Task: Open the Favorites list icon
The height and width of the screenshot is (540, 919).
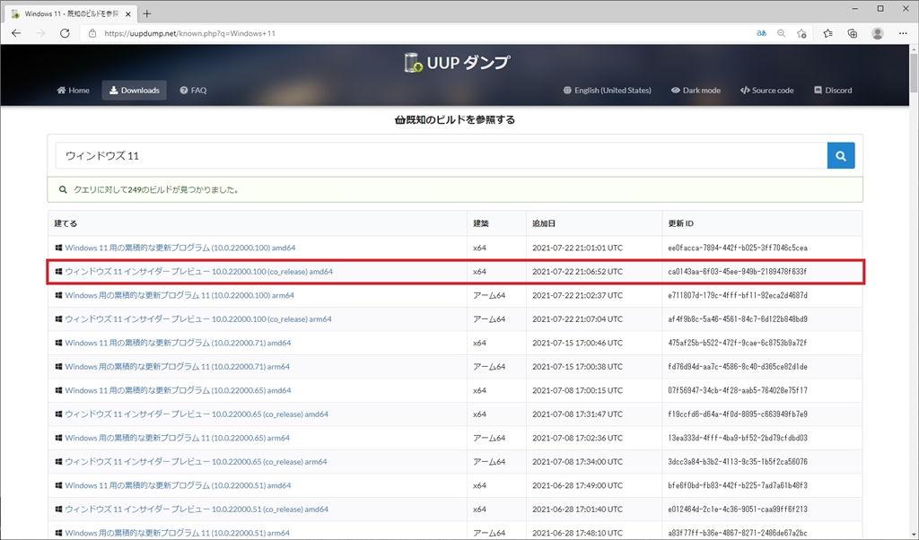Action: [x=827, y=33]
